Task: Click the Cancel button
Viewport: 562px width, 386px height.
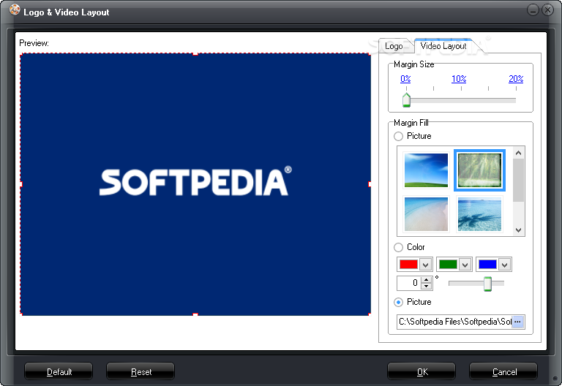Action: [503, 371]
